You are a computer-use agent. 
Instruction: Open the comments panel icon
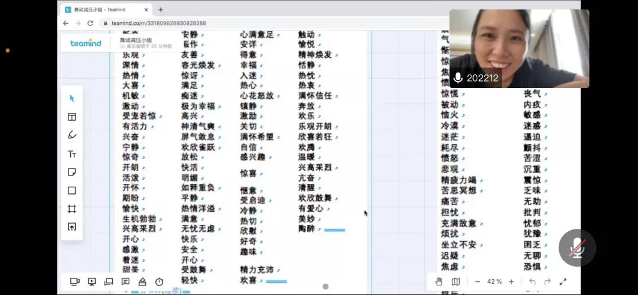(x=125, y=281)
